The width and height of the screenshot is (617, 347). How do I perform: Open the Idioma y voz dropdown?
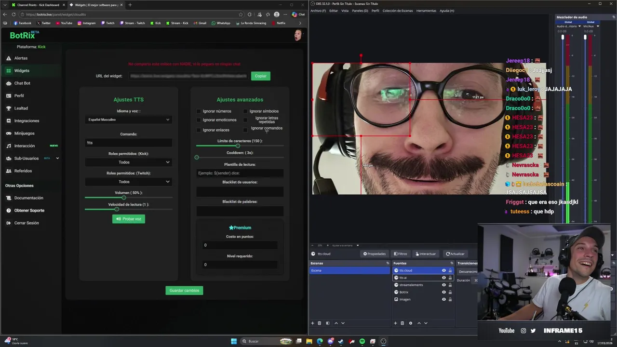[129, 120]
